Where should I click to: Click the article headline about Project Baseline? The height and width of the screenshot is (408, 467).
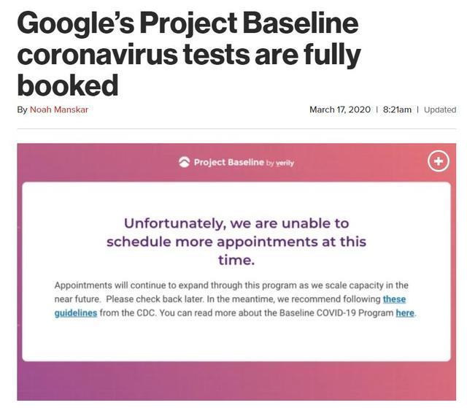point(188,55)
